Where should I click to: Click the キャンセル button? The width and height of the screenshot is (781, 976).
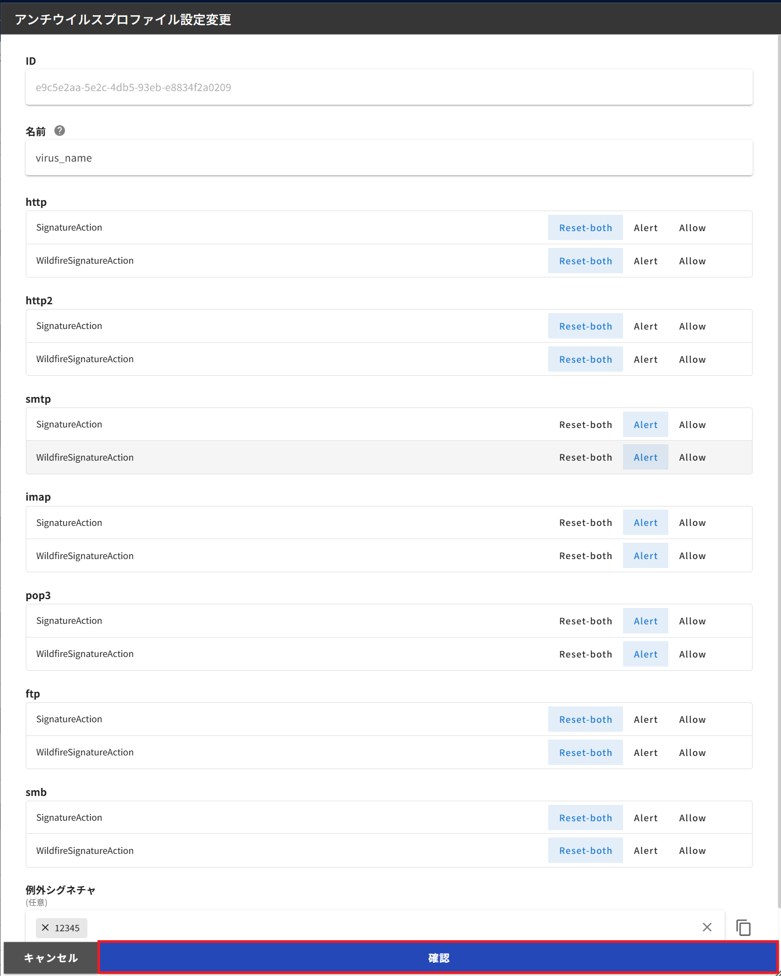(51, 958)
